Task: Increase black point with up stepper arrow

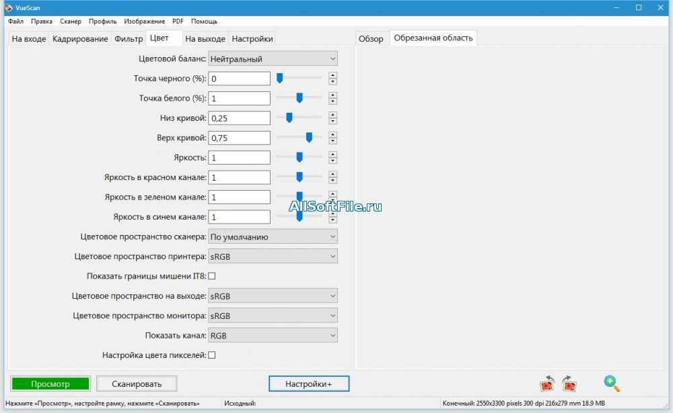Action: [x=332, y=75]
